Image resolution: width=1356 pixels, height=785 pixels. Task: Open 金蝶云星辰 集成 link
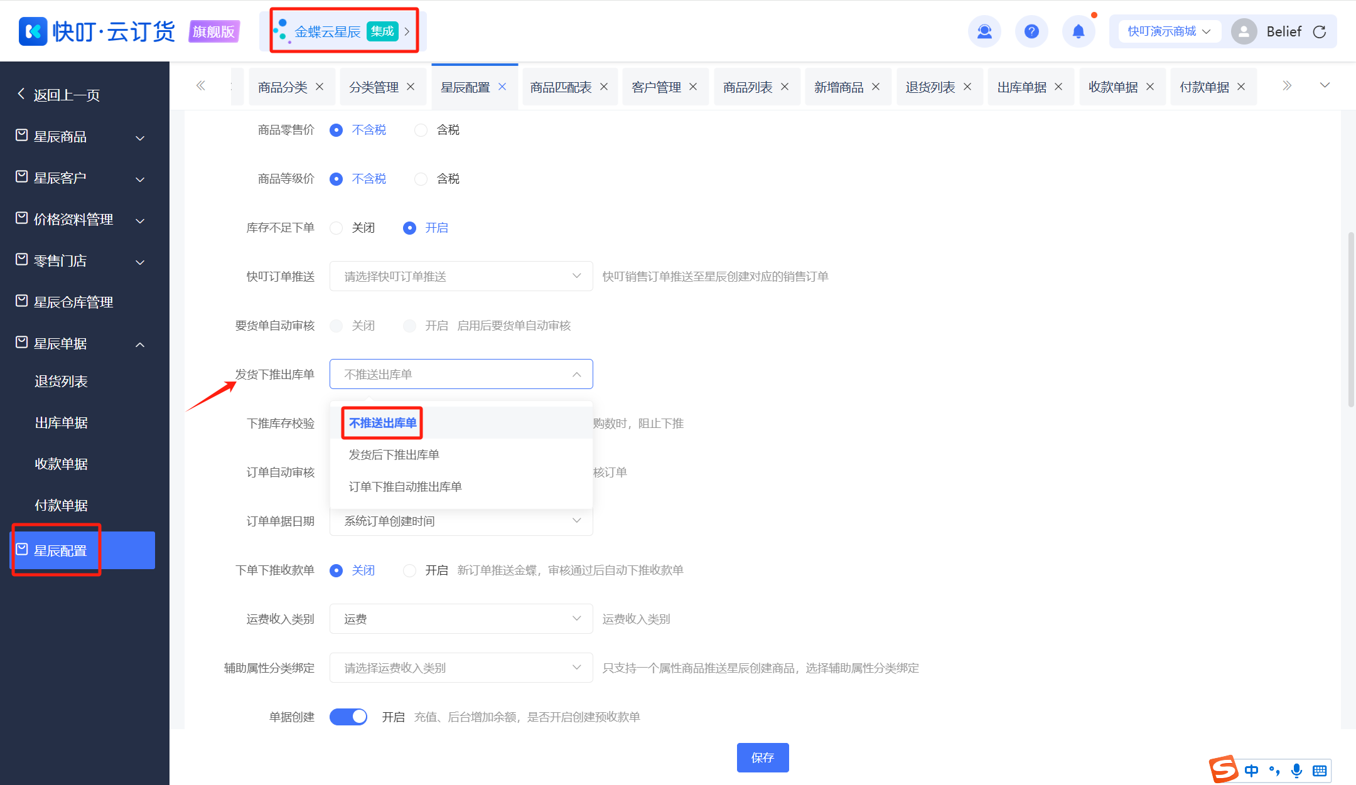(343, 31)
